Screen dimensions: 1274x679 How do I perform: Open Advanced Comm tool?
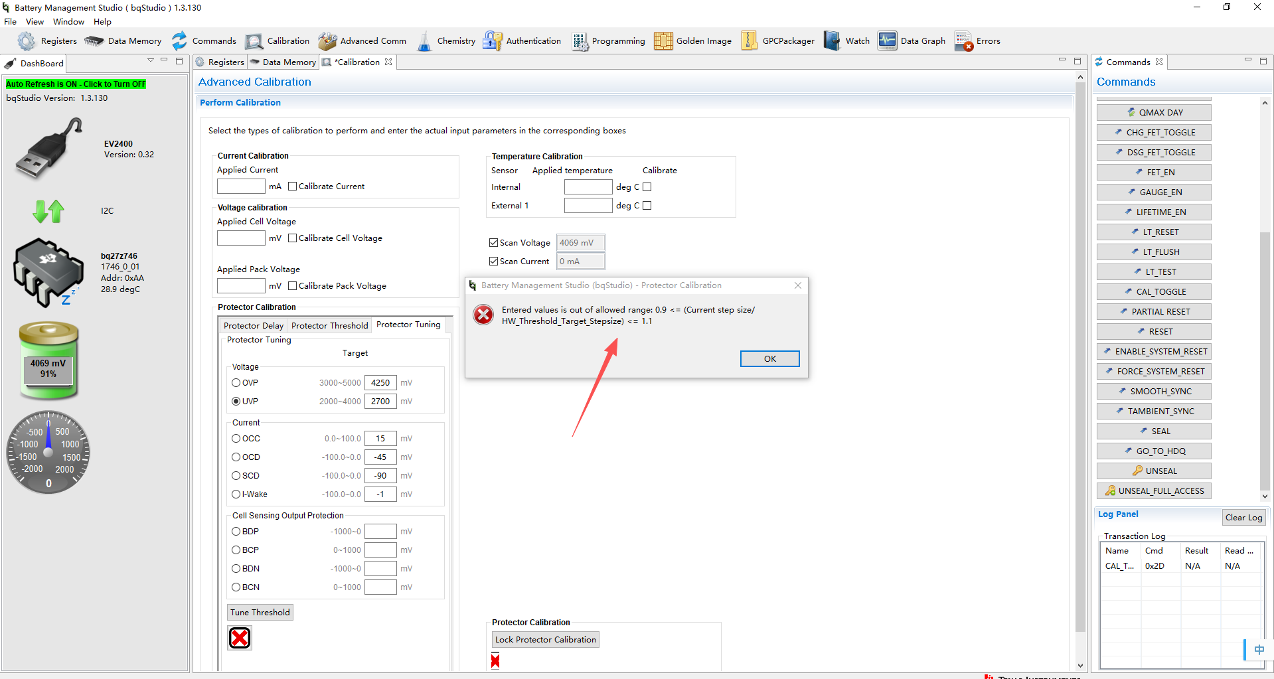(362, 41)
